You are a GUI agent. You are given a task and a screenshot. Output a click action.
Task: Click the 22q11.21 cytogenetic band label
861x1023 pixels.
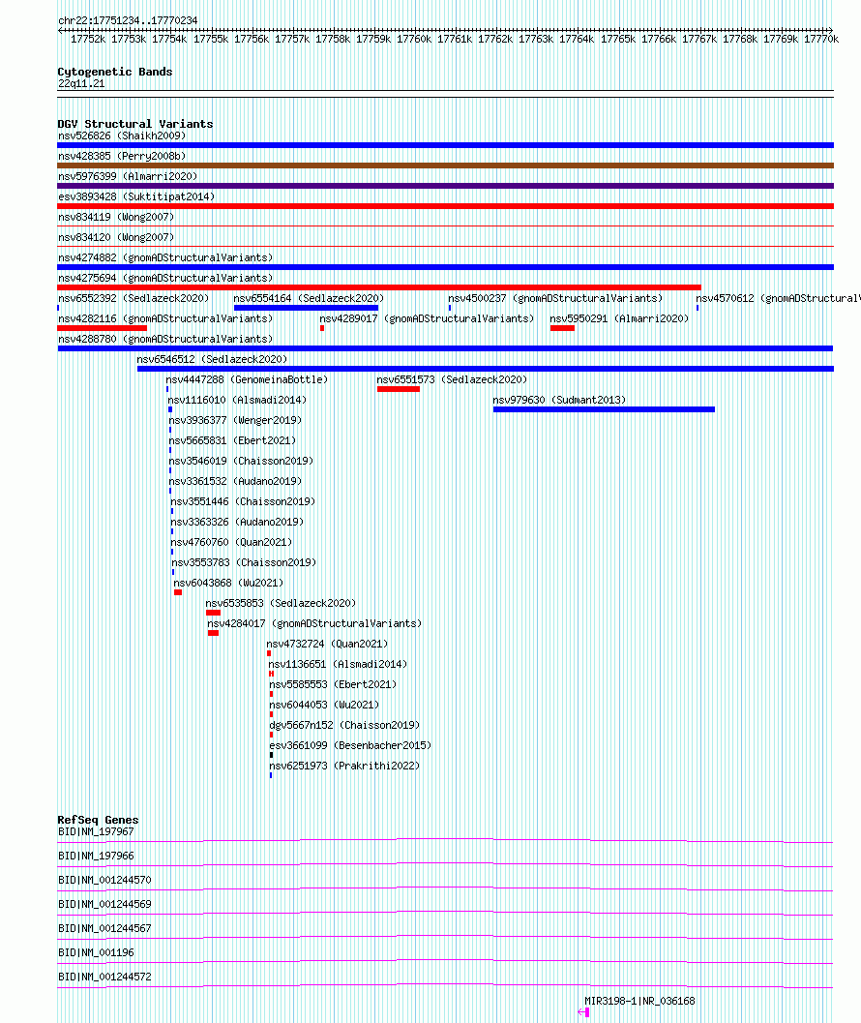[x=81, y=83]
